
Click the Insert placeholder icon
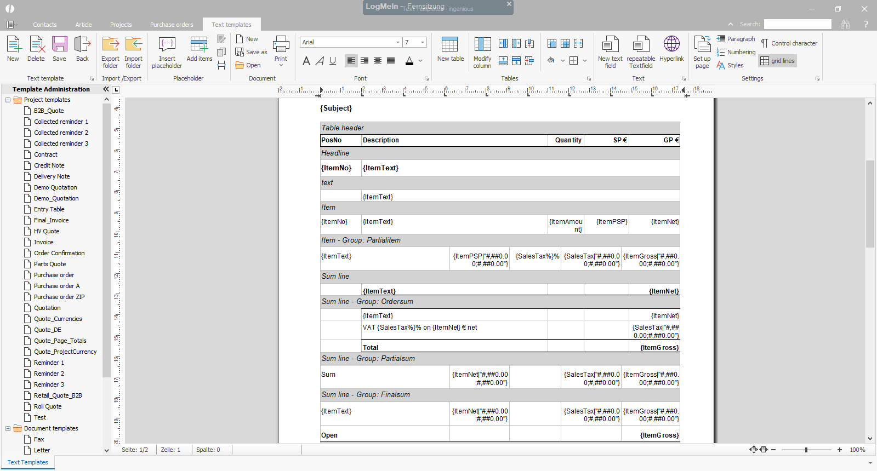[167, 45]
